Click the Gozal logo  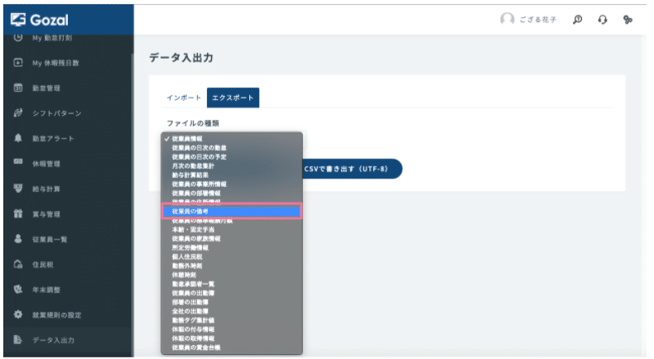tap(40, 20)
